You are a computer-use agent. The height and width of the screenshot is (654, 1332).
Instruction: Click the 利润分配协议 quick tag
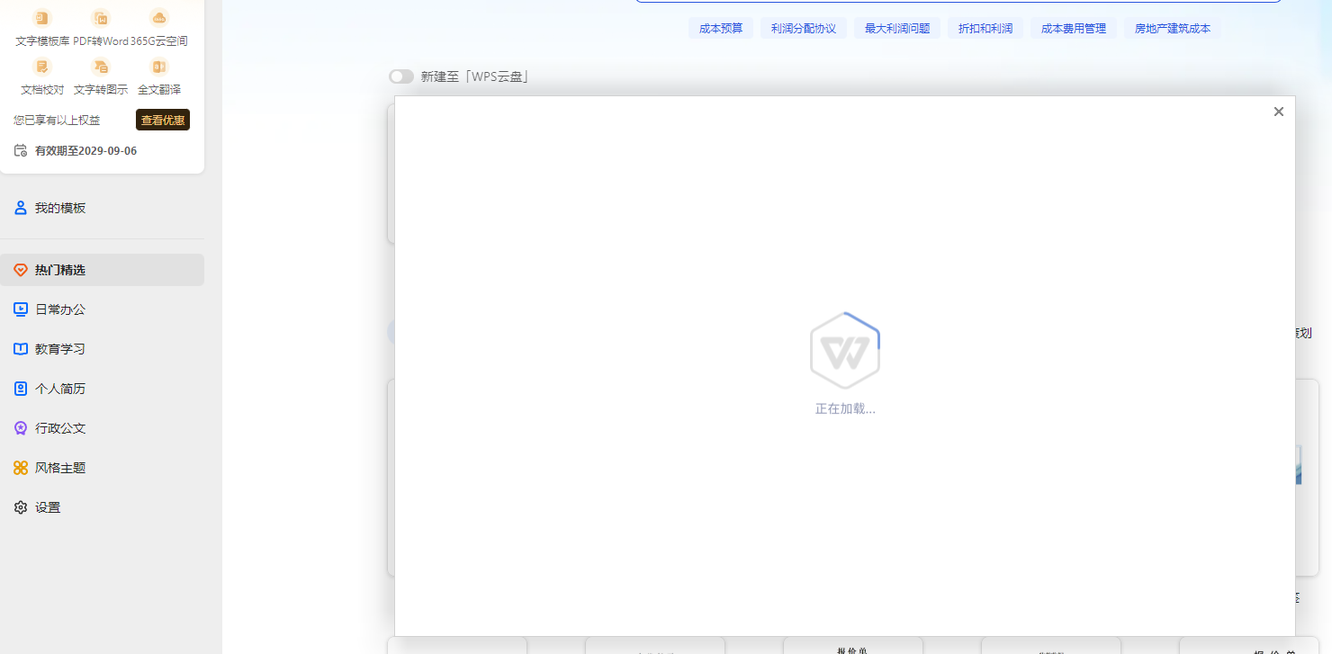(x=804, y=28)
